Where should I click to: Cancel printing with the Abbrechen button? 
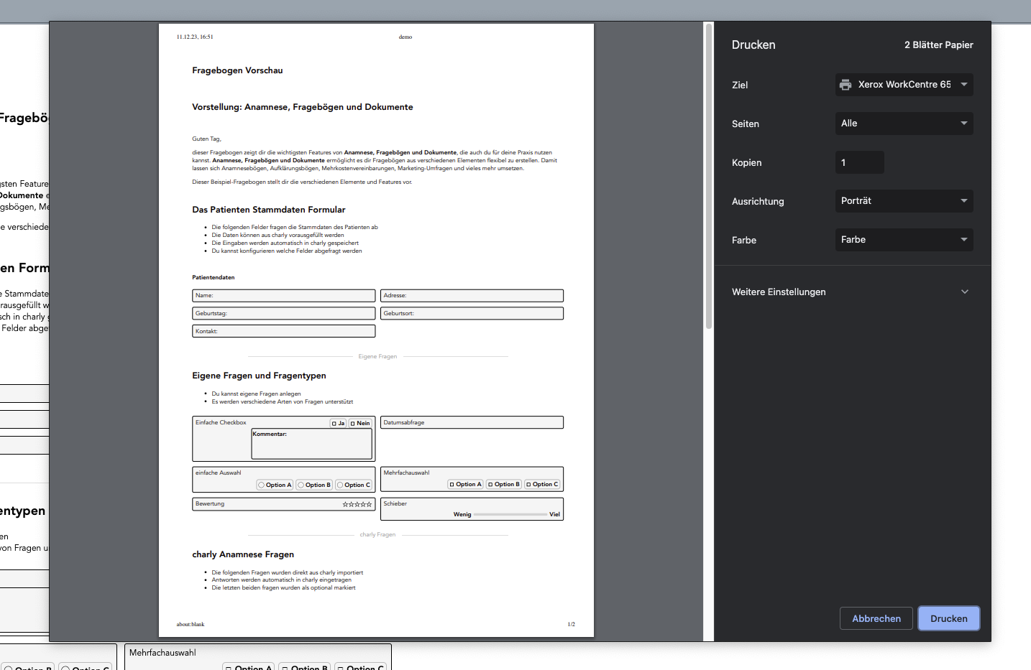(x=876, y=618)
